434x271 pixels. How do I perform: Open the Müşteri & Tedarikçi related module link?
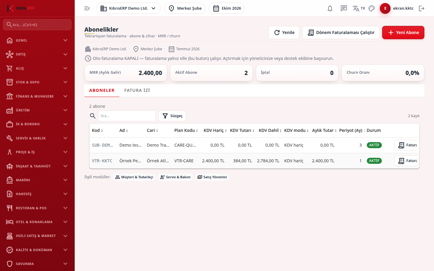[x=134, y=177]
